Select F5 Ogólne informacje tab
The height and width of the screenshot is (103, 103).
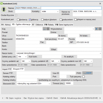point(21,24)
